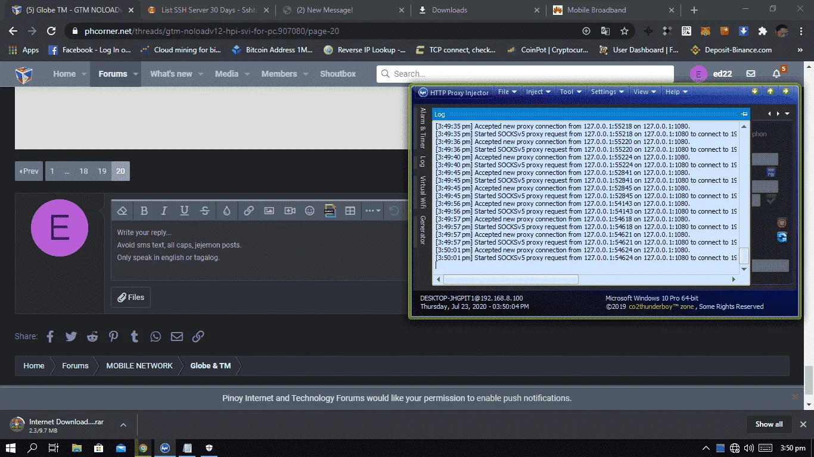The image size is (814, 457).
Task: Click the Log vertical scrollbar down arrow
Action: pyautogui.click(x=744, y=270)
